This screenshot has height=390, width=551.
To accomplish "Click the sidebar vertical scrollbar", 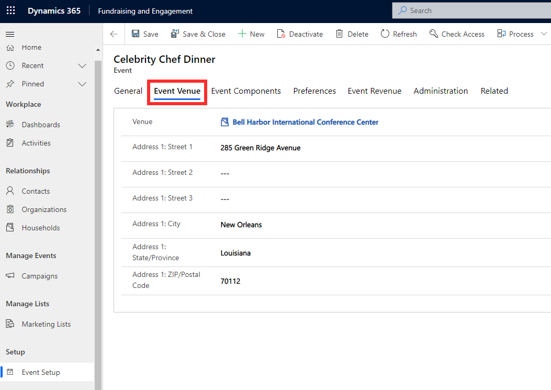I will click(x=98, y=225).
